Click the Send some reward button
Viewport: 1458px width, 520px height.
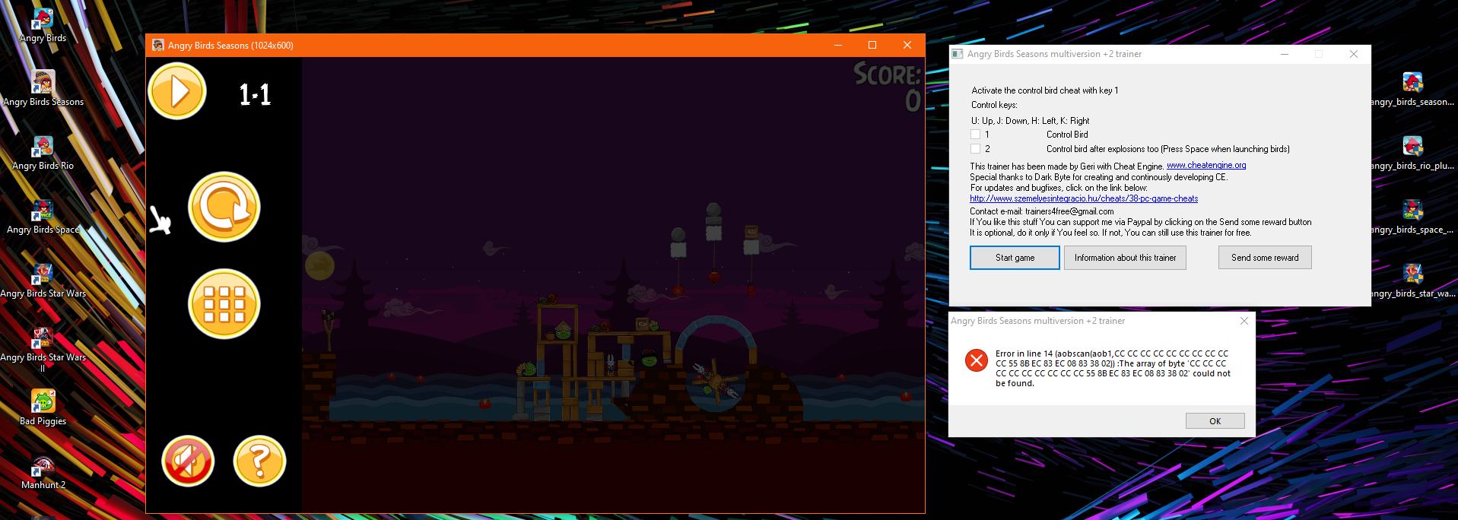coord(1265,258)
